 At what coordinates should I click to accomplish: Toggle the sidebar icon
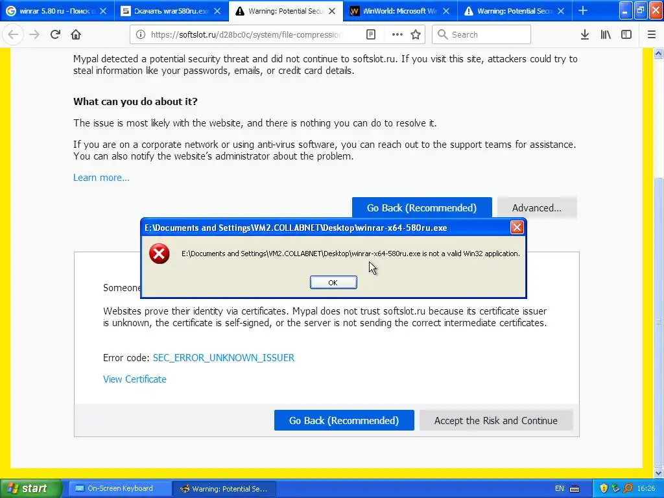[626, 35]
